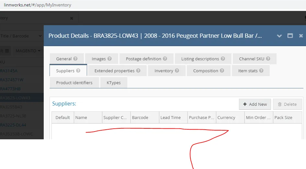
Task: Sort by the Pack Size column header
Action: tap(288, 117)
